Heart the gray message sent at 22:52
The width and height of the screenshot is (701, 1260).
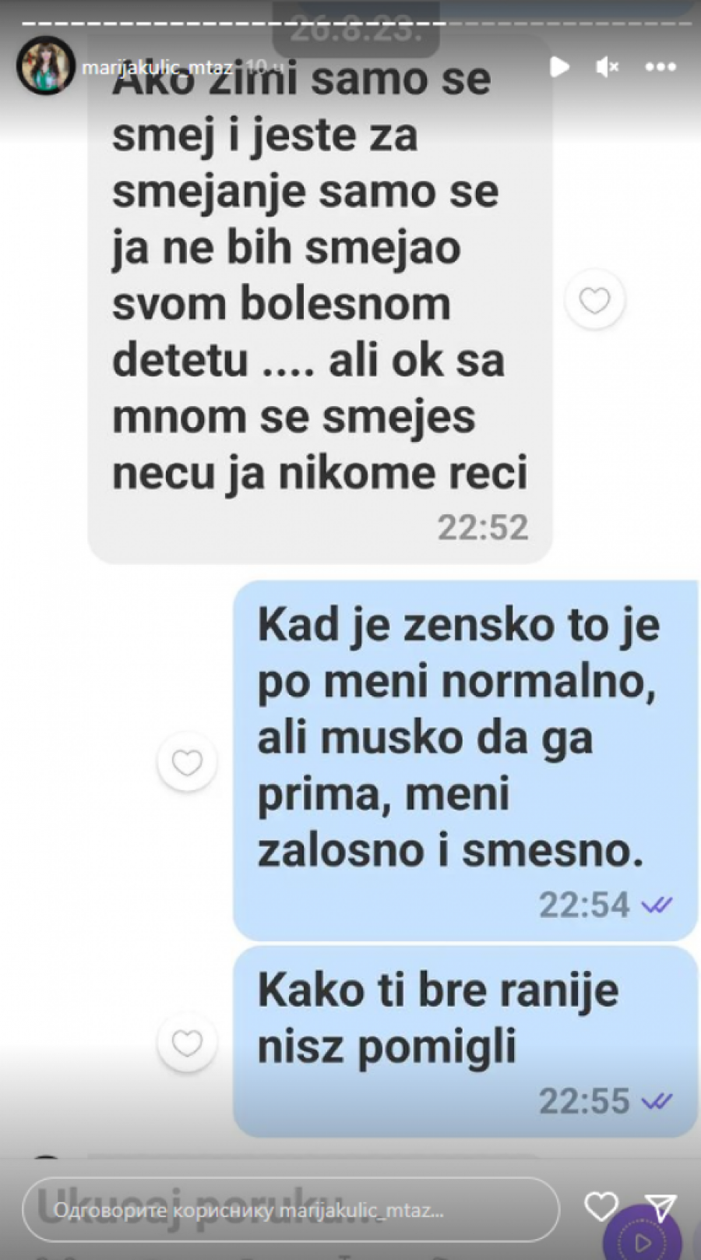[x=595, y=300]
